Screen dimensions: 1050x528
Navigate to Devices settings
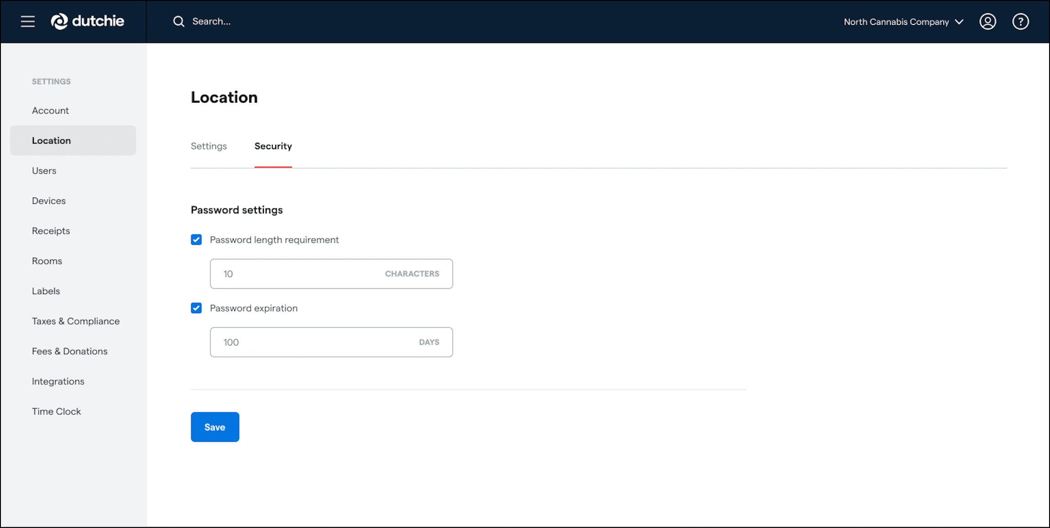(48, 200)
